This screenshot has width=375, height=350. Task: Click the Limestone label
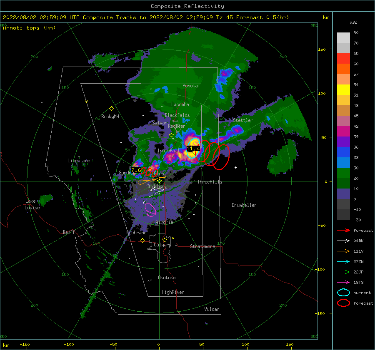tap(79, 161)
